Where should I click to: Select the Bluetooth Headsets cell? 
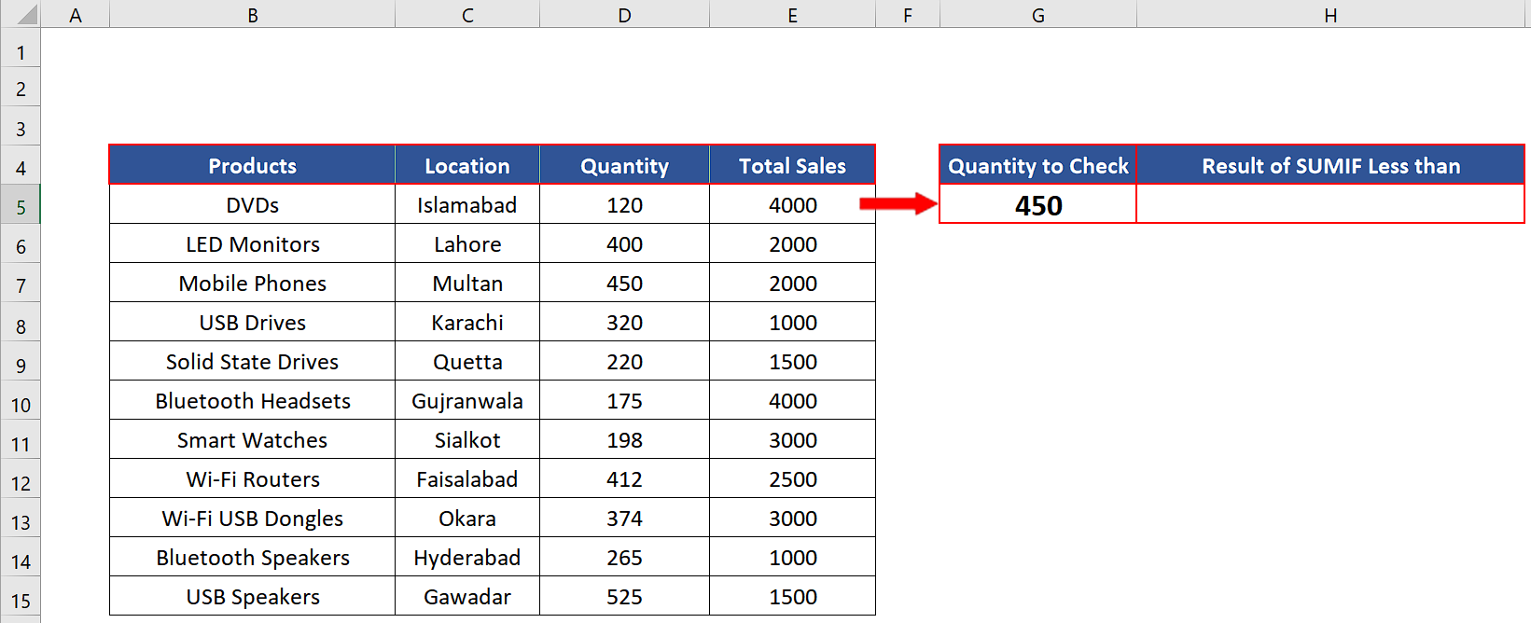point(253,400)
